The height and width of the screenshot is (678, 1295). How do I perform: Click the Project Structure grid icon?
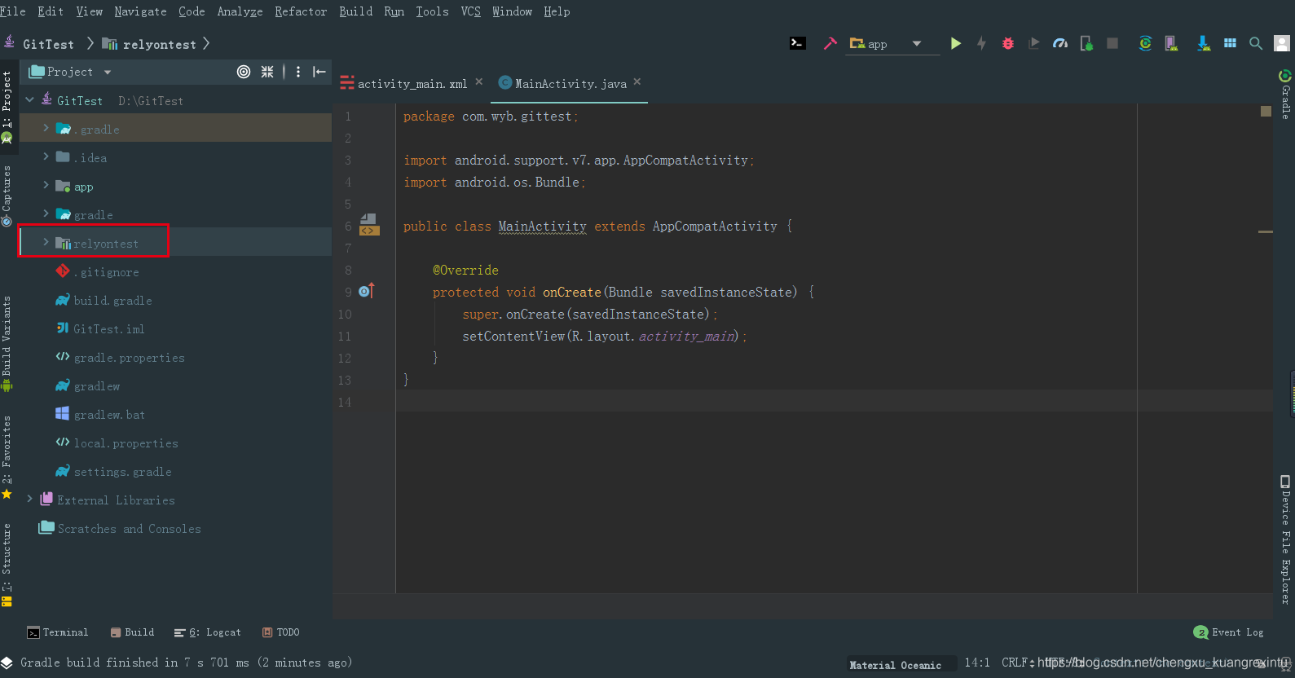[1230, 43]
